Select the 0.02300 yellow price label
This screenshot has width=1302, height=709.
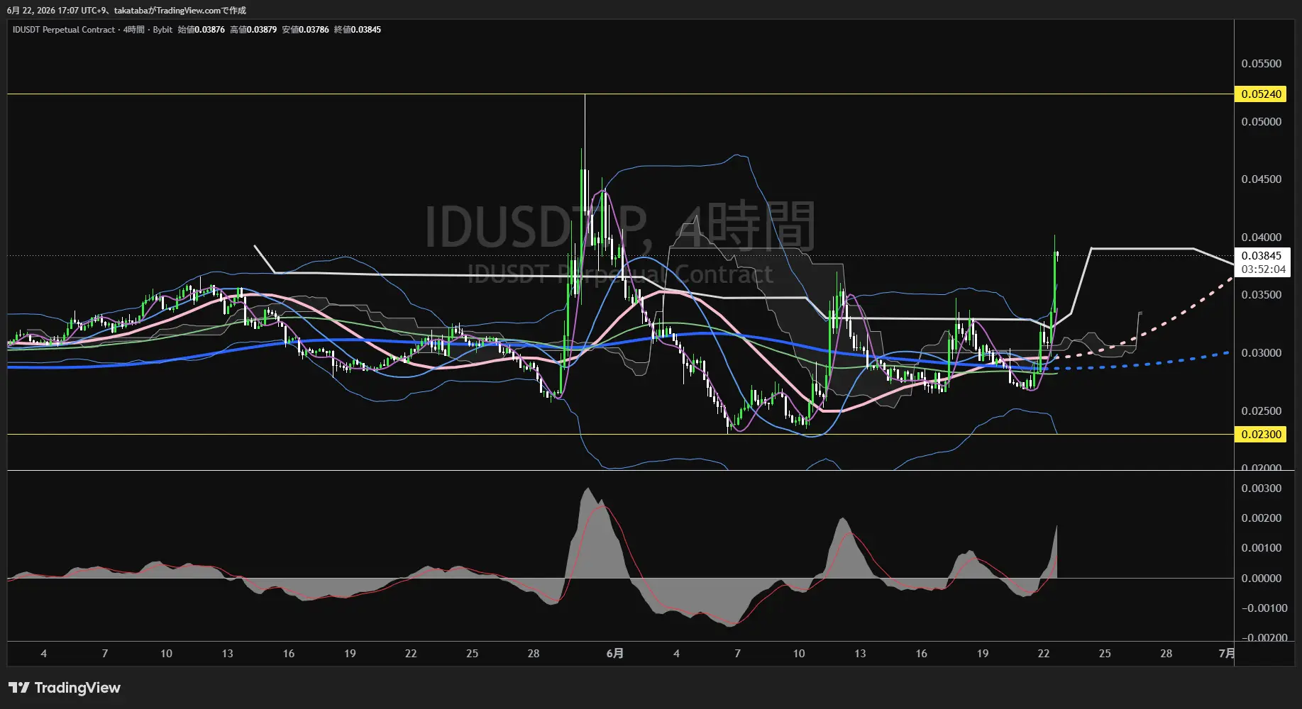point(1261,434)
